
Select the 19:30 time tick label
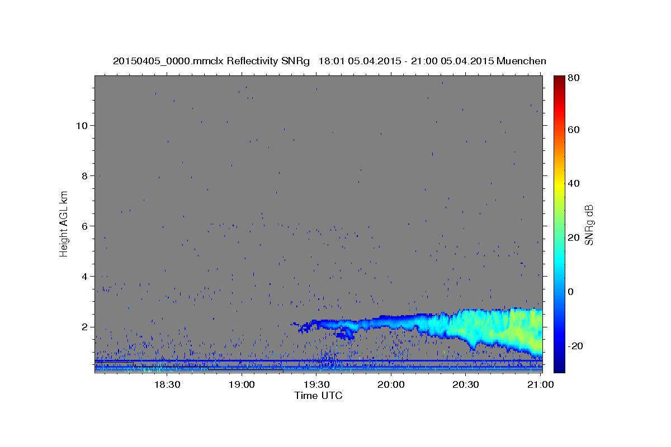pyautogui.click(x=316, y=384)
